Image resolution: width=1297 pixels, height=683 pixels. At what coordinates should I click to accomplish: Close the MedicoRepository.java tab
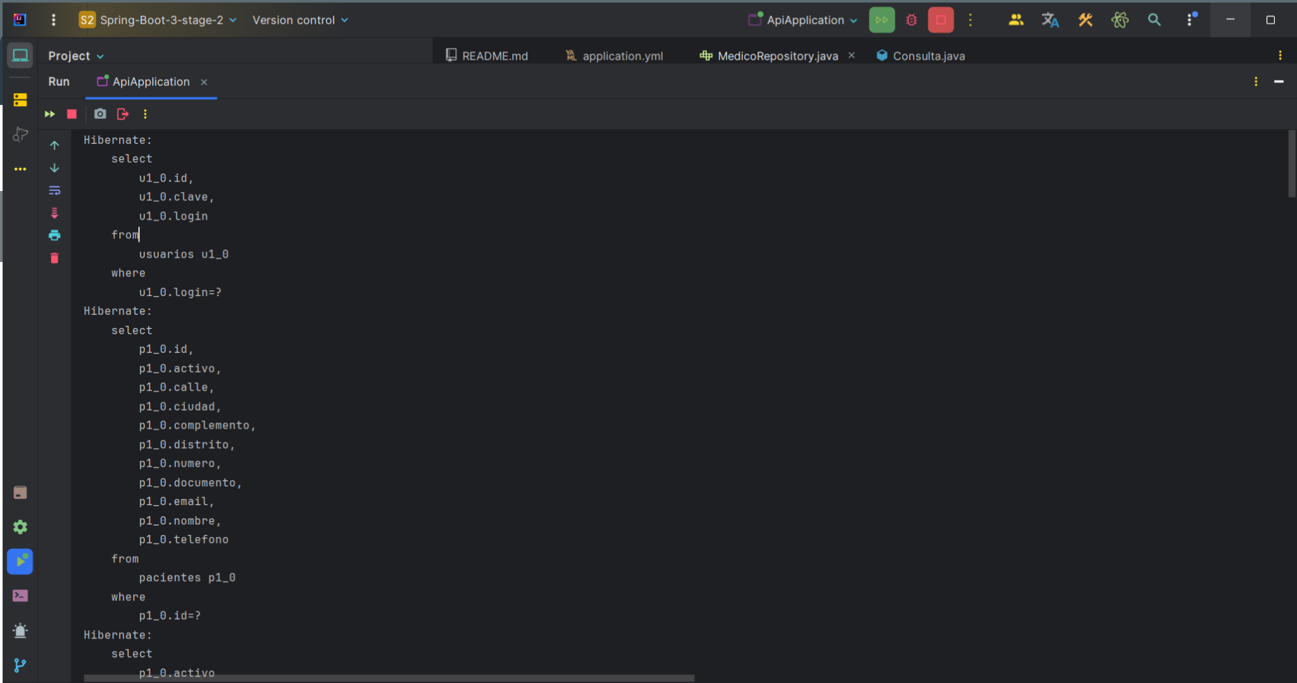(851, 56)
